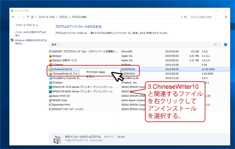Click the change view icon
The width and height of the screenshot is (235, 149).
tap(215, 44)
